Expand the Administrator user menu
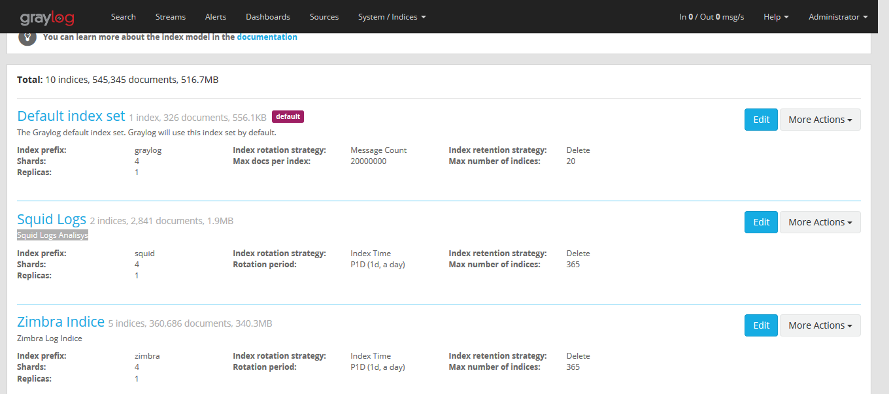The height and width of the screenshot is (394, 889). tap(838, 17)
